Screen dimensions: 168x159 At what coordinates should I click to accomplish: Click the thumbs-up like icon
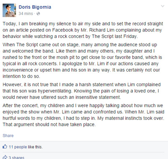click(5, 146)
